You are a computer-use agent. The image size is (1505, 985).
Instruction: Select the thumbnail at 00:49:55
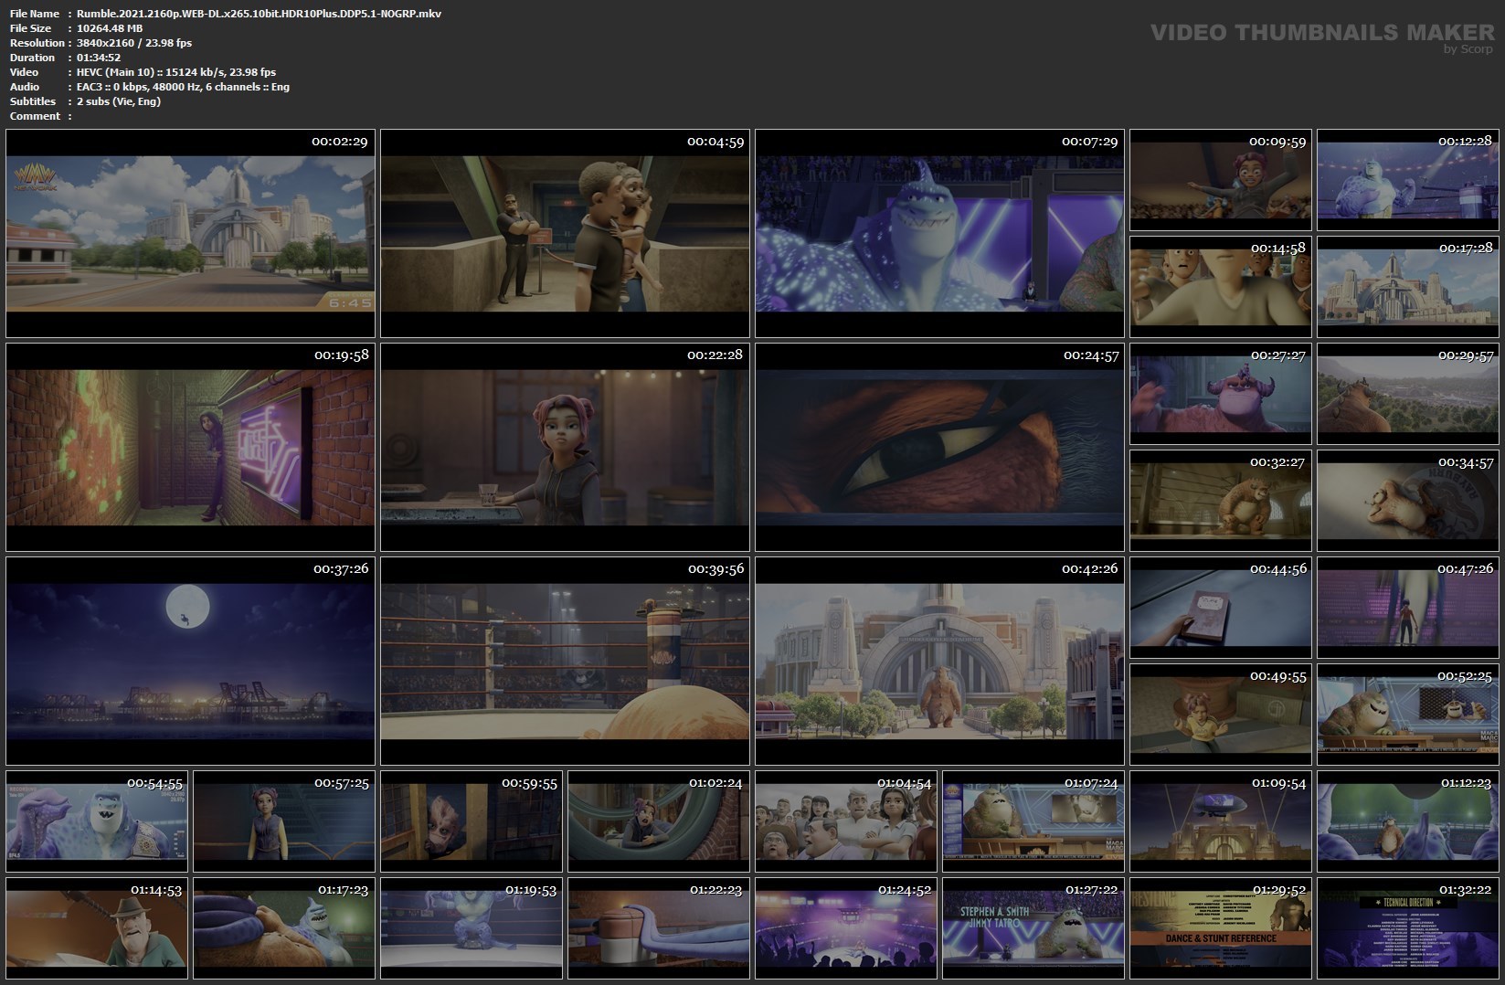[1221, 715]
